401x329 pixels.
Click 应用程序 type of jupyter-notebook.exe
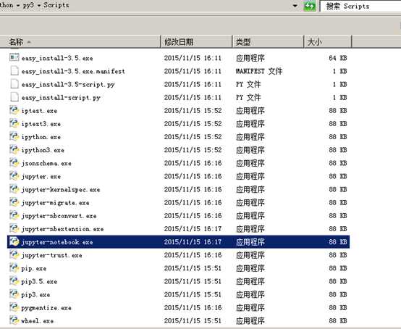tap(250, 242)
